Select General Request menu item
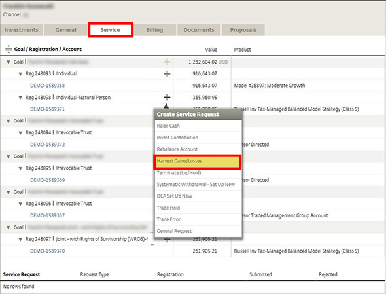This screenshot has height=294, width=386. pos(198,231)
